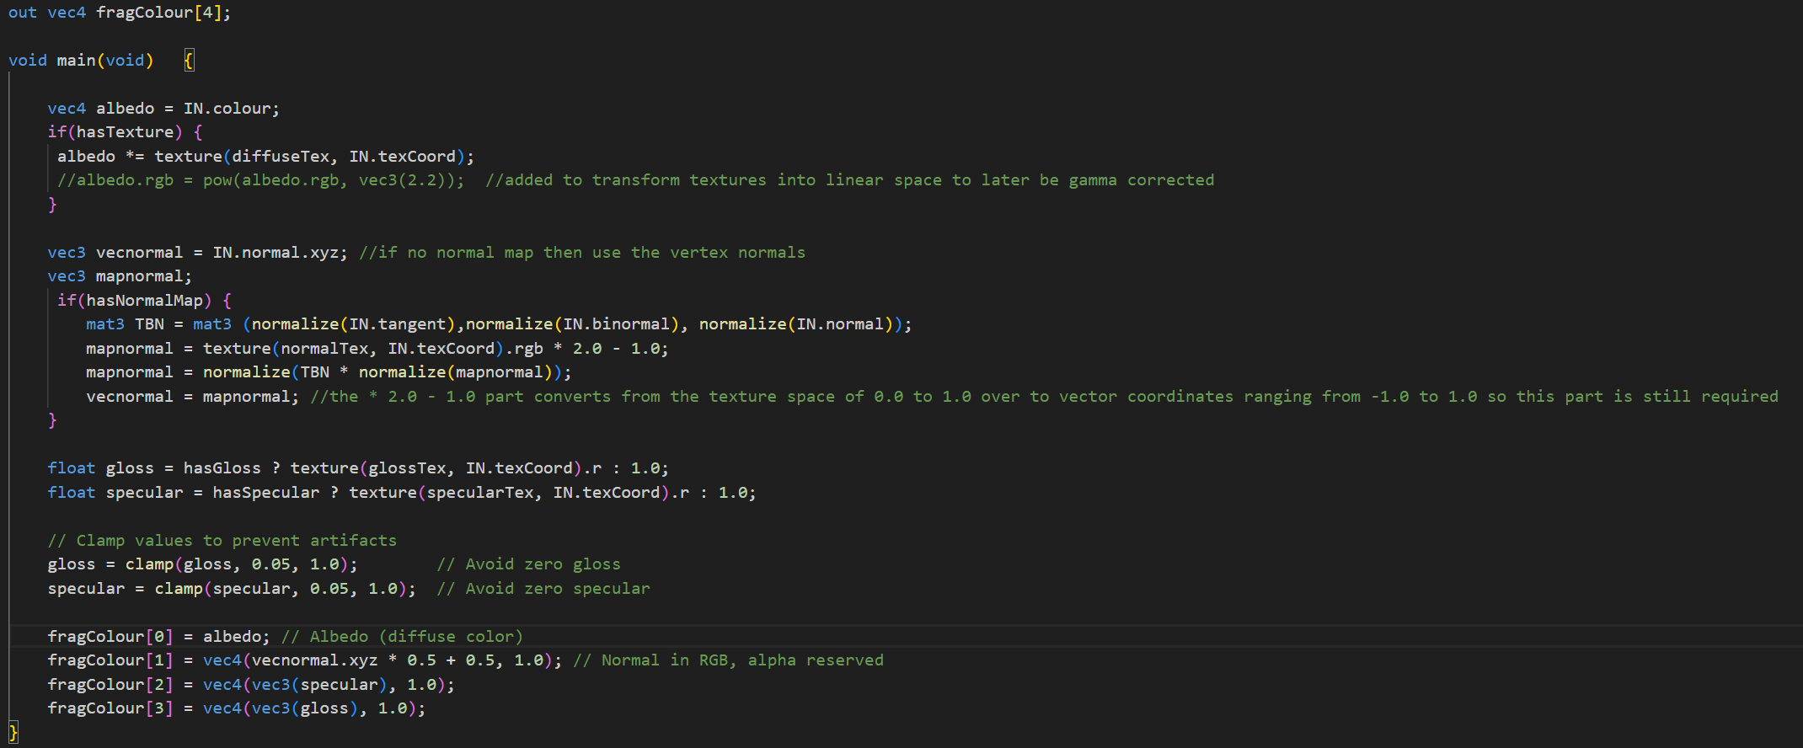Click the hasTexture condition
1803x748 pixels.
coord(125,132)
